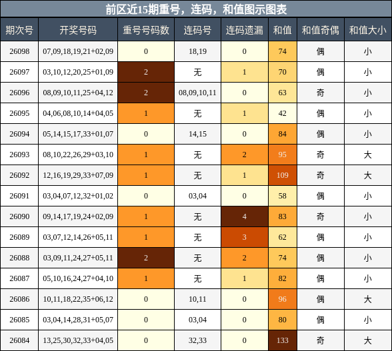Click consecutive numbers cell 14,15
392x351 pixels.
click(197, 134)
